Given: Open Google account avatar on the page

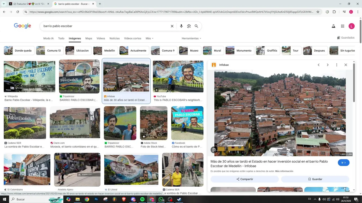Looking at the screenshot, I should (x=352, y=26).
